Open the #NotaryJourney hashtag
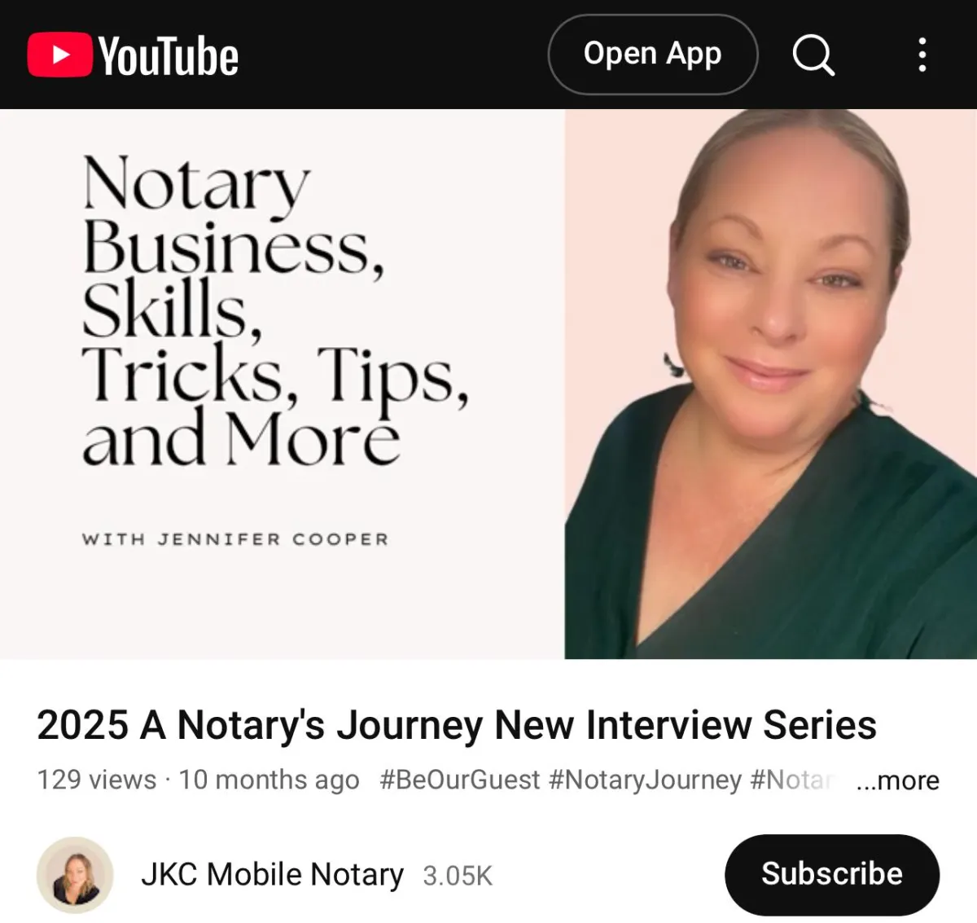977x923 pixels. click(x=646, y=780)
